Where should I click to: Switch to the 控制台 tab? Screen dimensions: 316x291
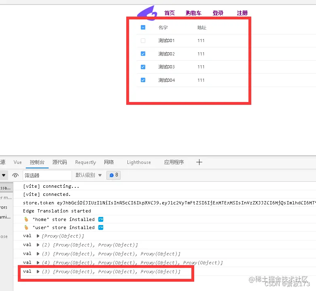click(x=37, y=162)
